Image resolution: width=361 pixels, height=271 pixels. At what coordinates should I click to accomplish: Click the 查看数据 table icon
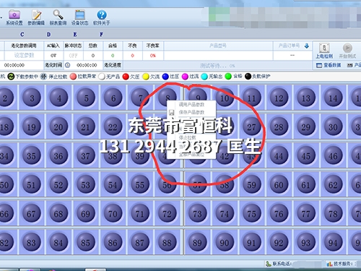point(319,65)
